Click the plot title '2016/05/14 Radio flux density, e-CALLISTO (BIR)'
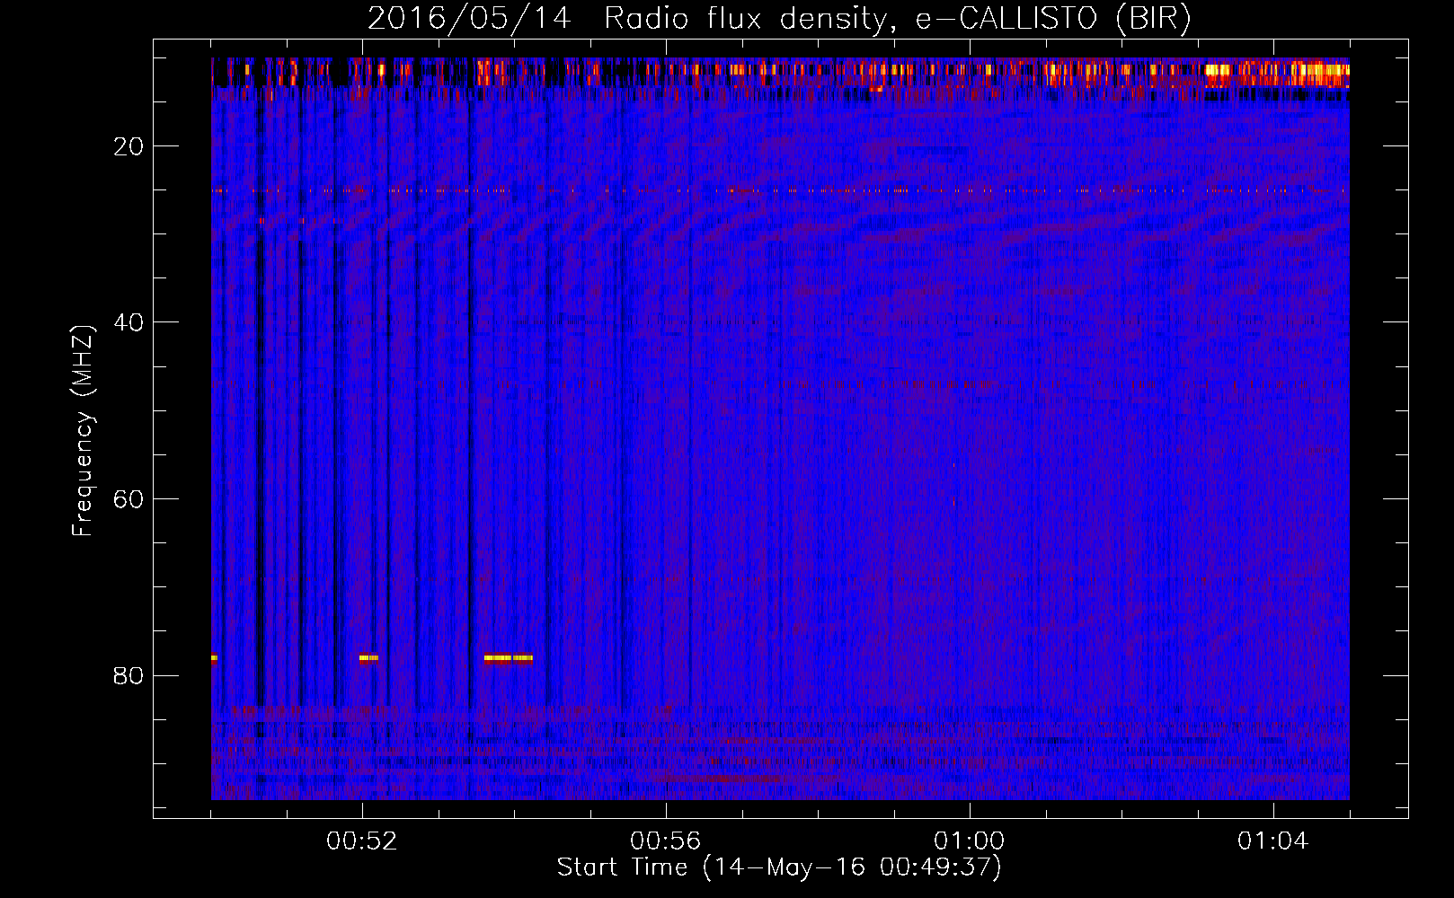The image size is (1454, 898). [779, 18]
